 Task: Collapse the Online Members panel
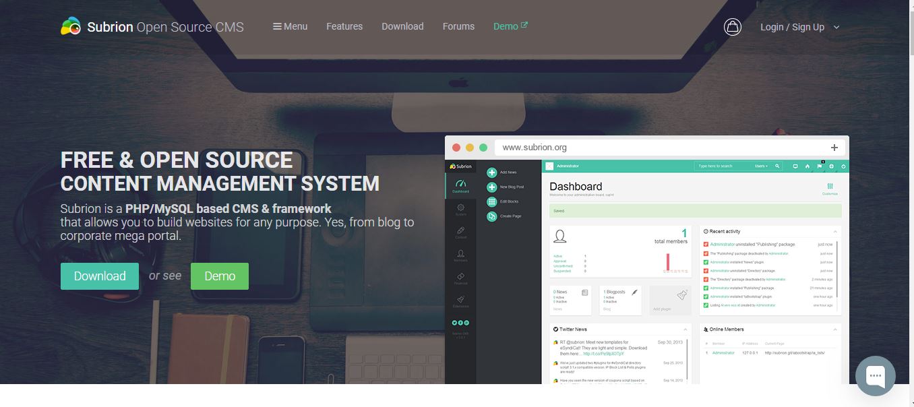(835, 329)
